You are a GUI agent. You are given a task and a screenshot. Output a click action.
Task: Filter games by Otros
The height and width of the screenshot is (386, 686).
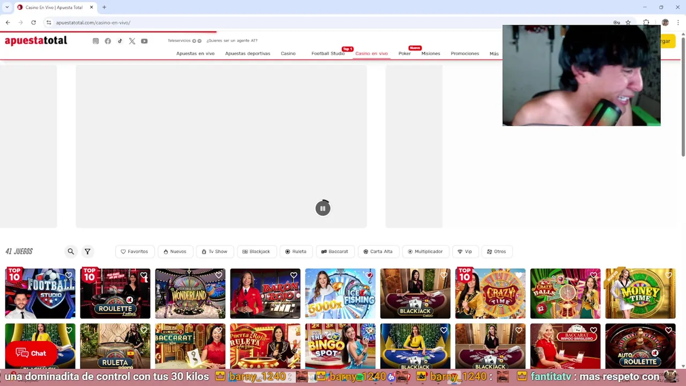(x=496, y=251)
